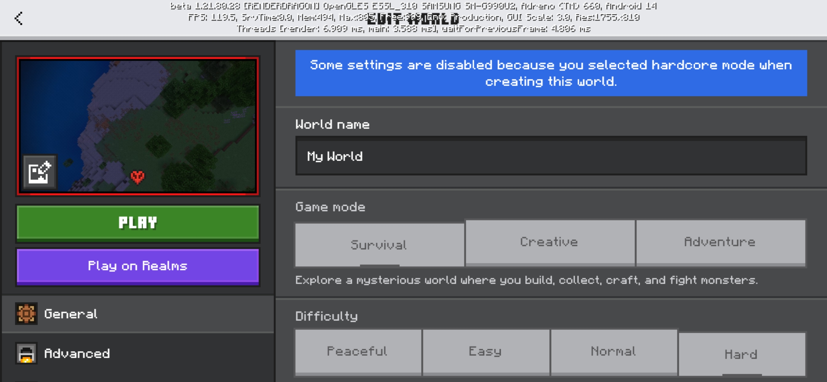
Task: Click the hardcore mode info banner
Action: click(551, 73)
